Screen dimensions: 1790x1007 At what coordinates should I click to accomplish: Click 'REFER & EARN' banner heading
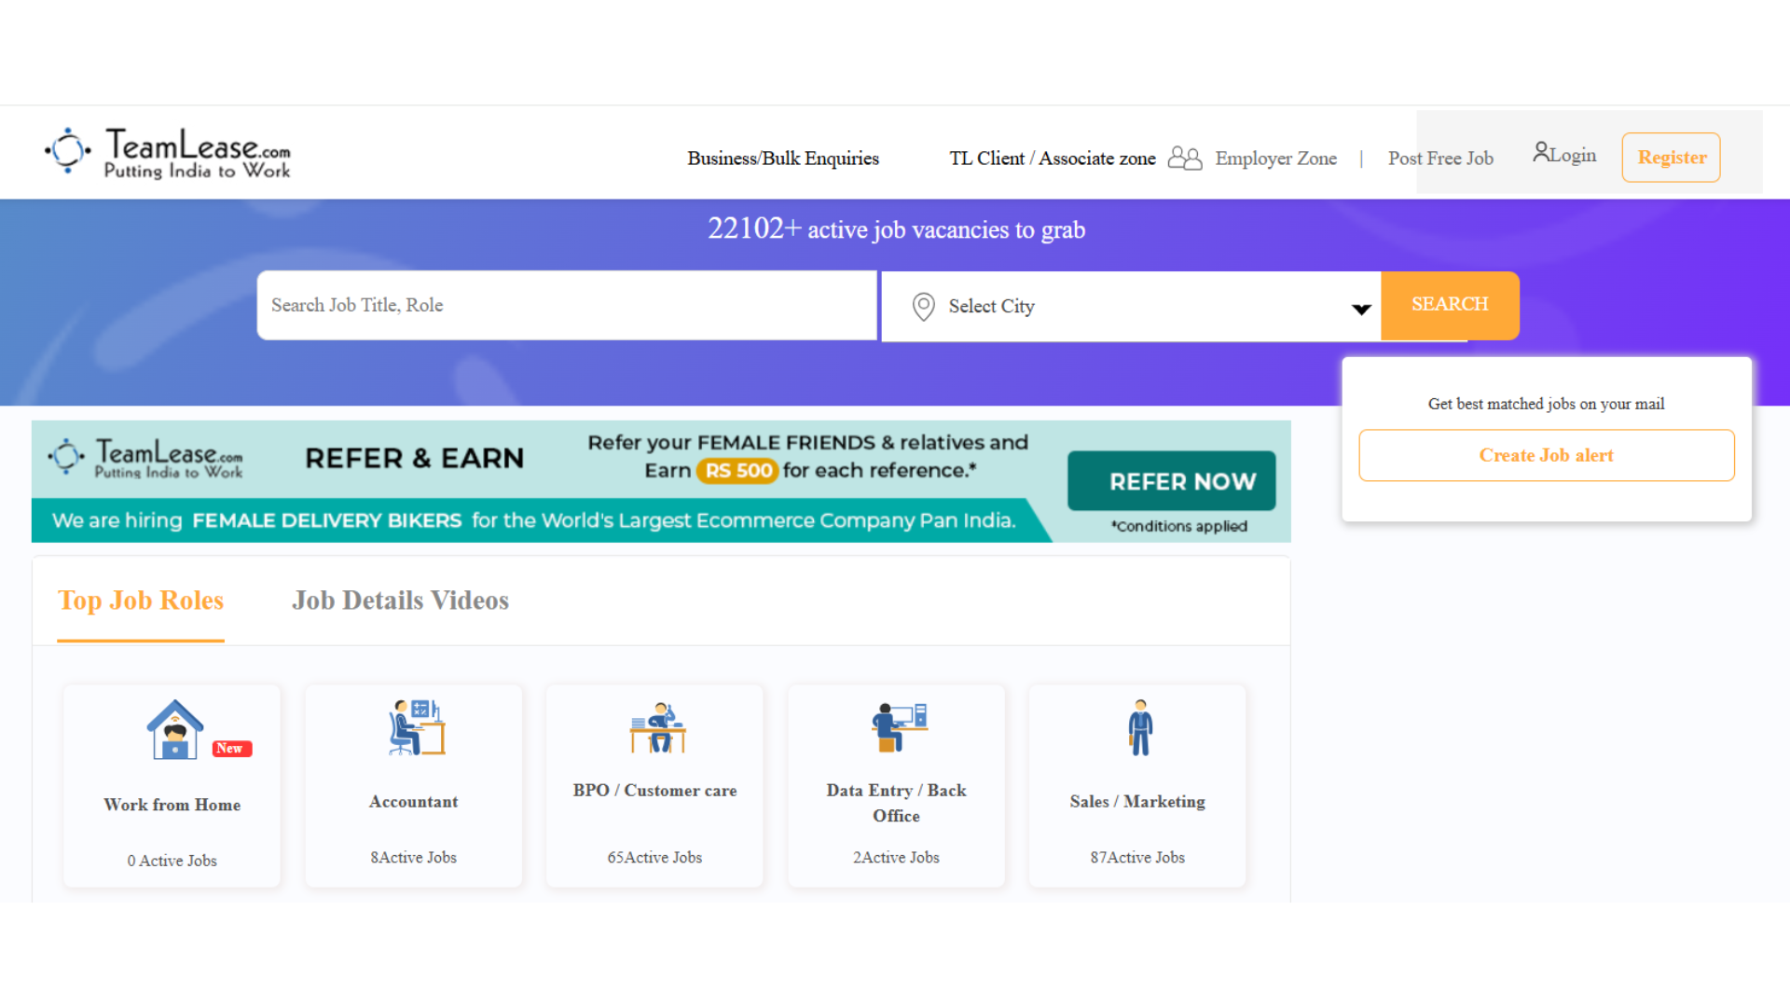tap(415, 459)
